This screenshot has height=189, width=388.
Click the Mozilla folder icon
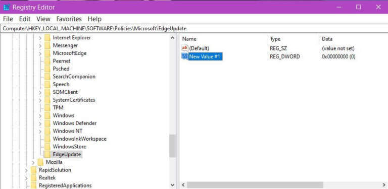40,162
